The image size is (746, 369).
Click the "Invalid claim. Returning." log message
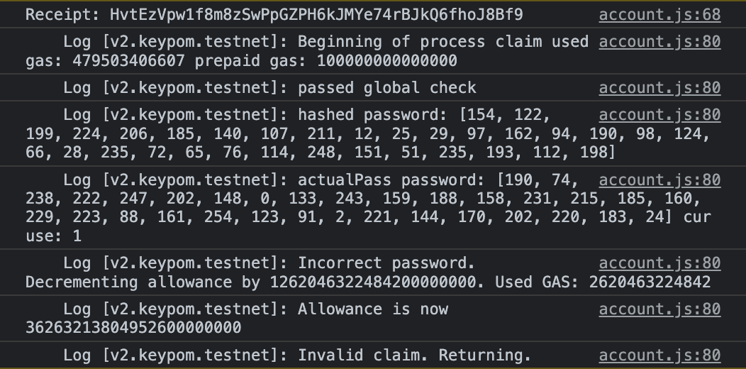[x=414, y=355]
